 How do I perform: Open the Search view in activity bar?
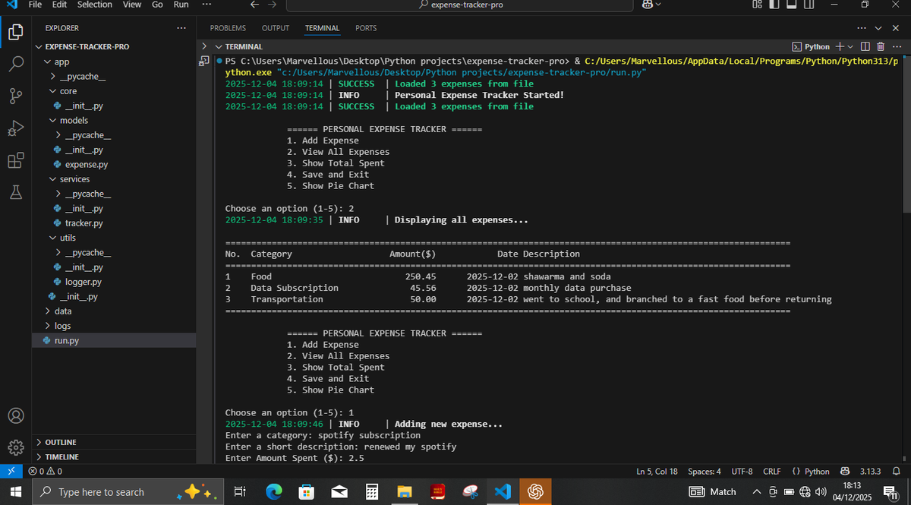[x=16, y=64]
